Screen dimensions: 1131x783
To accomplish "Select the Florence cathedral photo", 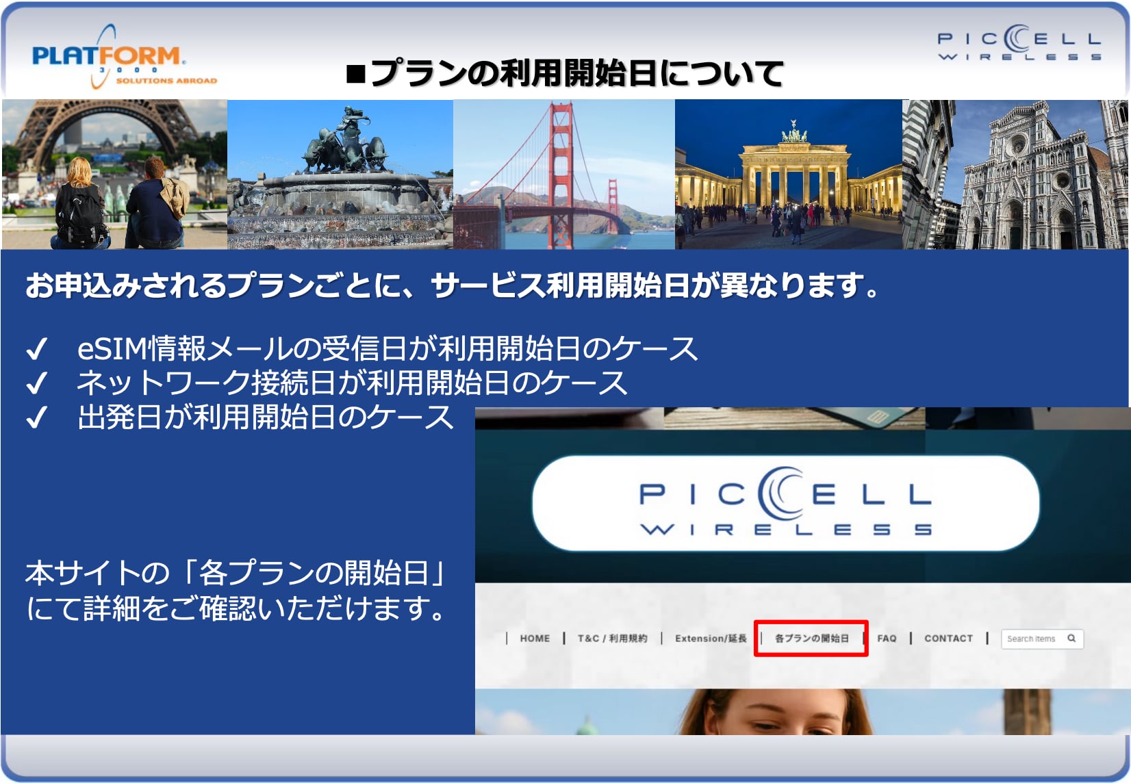I will pos(1015,175).
